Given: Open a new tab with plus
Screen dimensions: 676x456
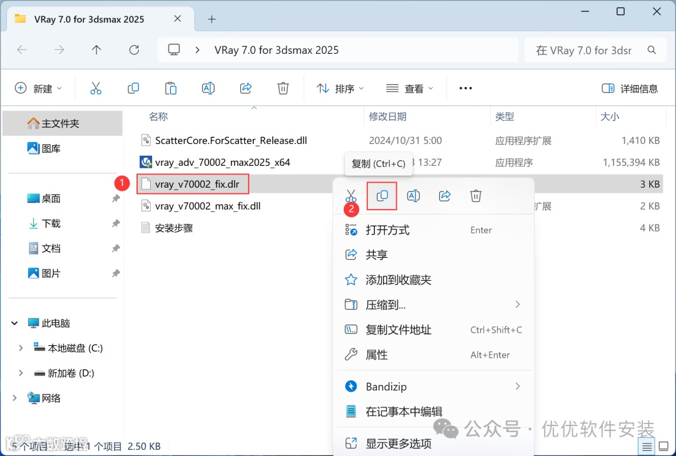Looking at the screenshot, I should point(212,19).
